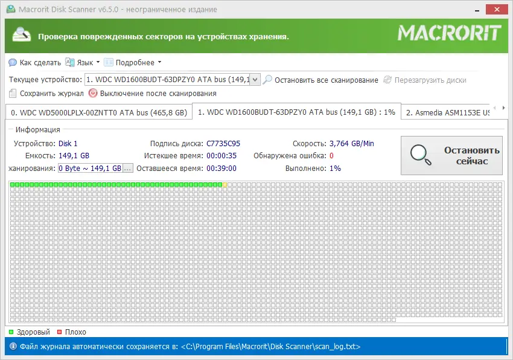Click the red power shutdown icon
This screenshot has height=360, width=513.
click(x=93, y=93)
